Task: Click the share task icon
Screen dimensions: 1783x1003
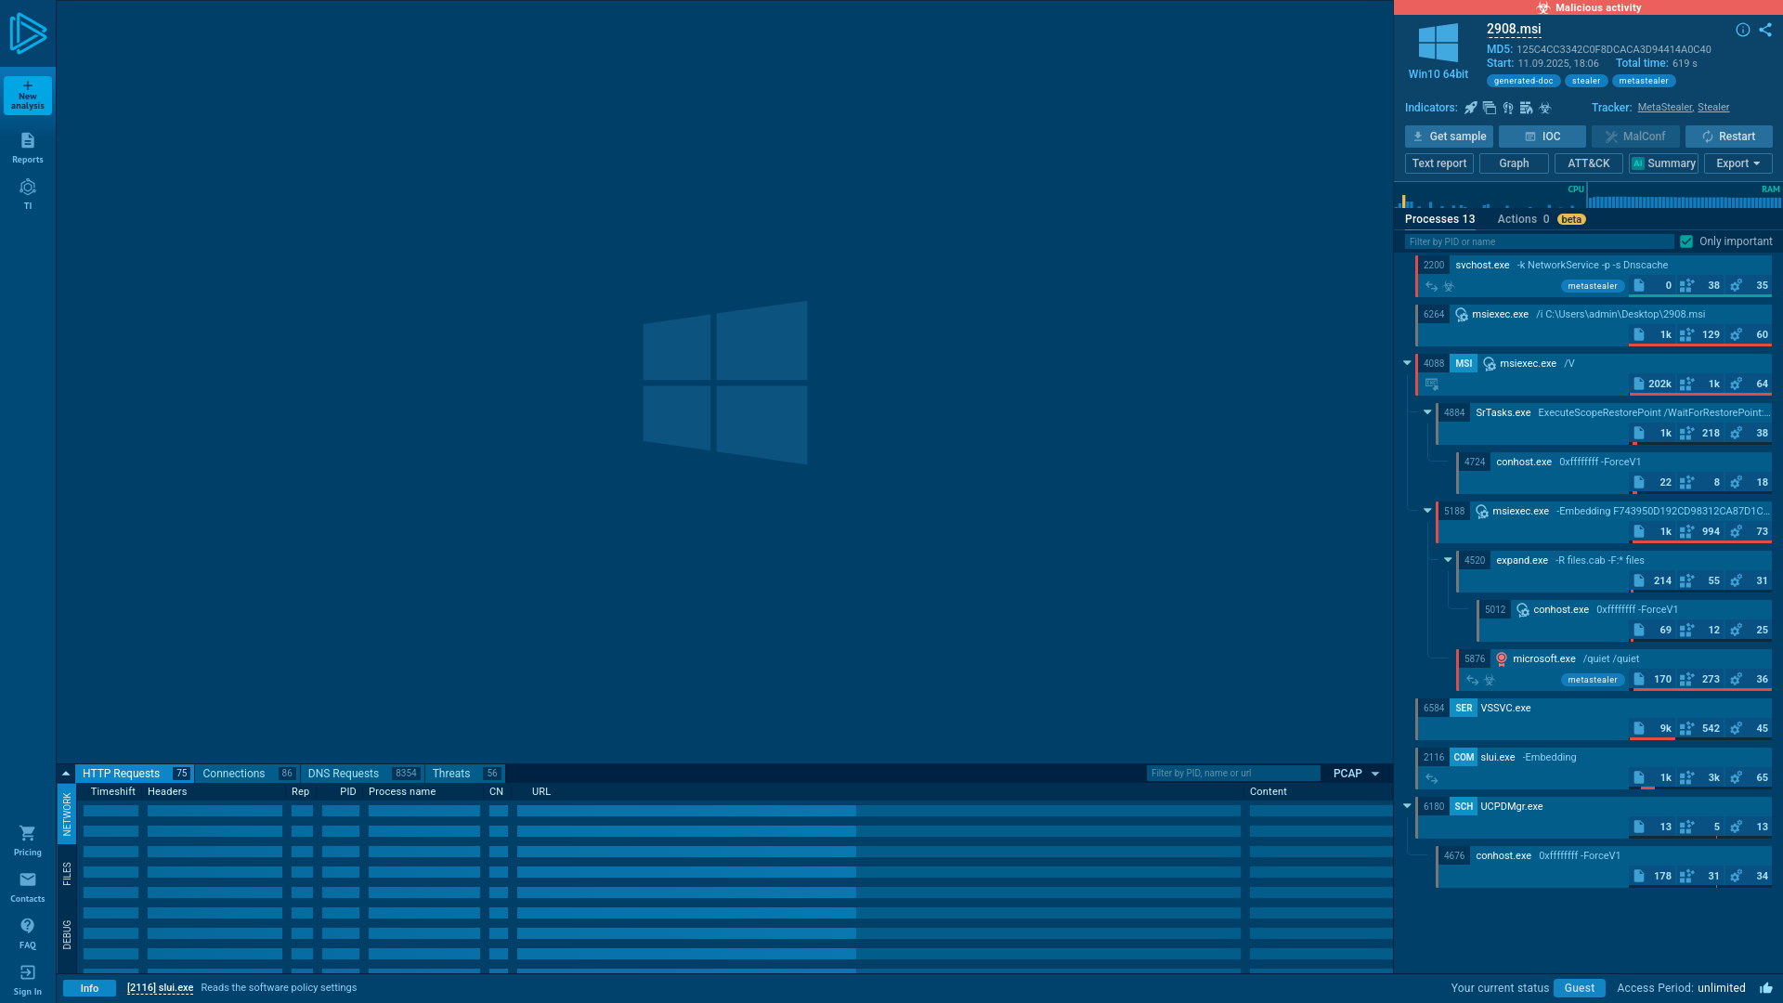Action: (1765, 30)
